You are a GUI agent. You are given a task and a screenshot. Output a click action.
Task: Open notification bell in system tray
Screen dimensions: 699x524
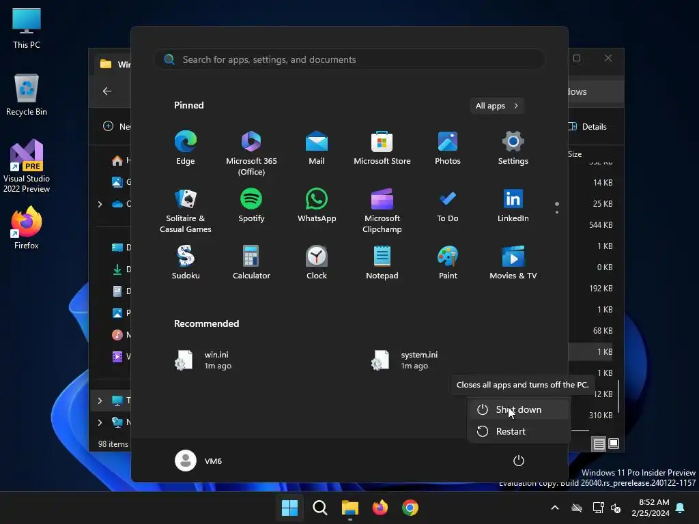(x=681, y=508)
